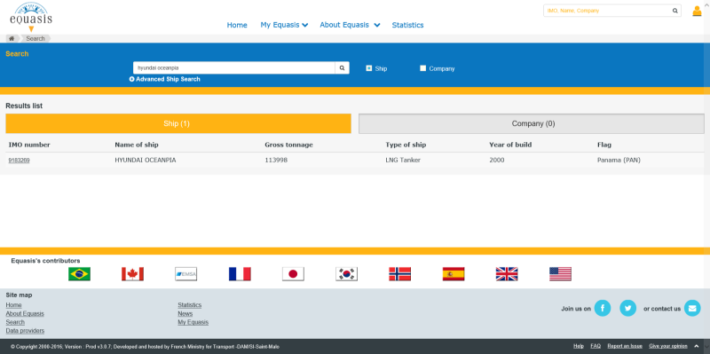Click the Flag column header
This screenshot has height=354, width=710.
click(x=604, y=145)
